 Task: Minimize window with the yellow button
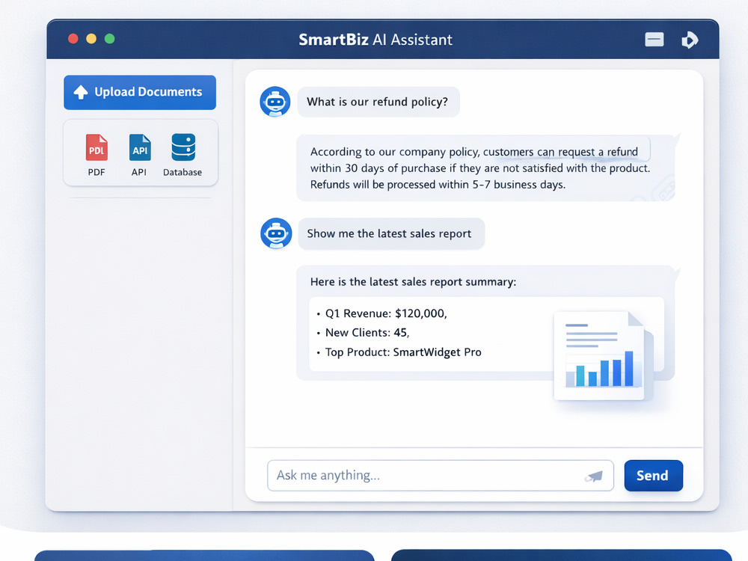91,39
